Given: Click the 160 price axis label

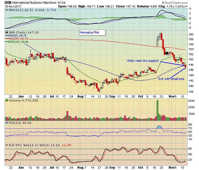Looking at the screenshot, I should pyautogui.click(x=191, y=35).
